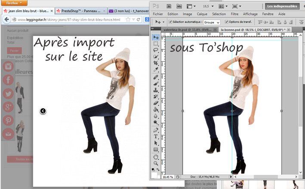The width and height of the screenshot is (305, 189).
Task: Select the Eyedropper tool
Action: [x=156, y=69]
